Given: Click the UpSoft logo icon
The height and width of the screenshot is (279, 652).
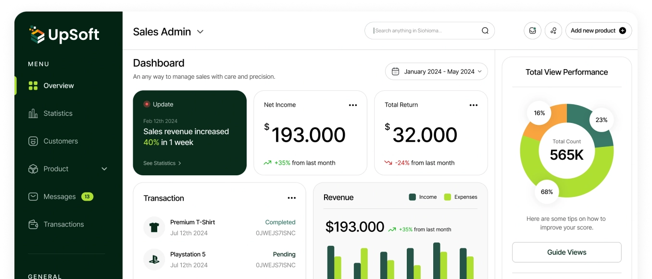Looking at the screenshot, I should (37, 35).
